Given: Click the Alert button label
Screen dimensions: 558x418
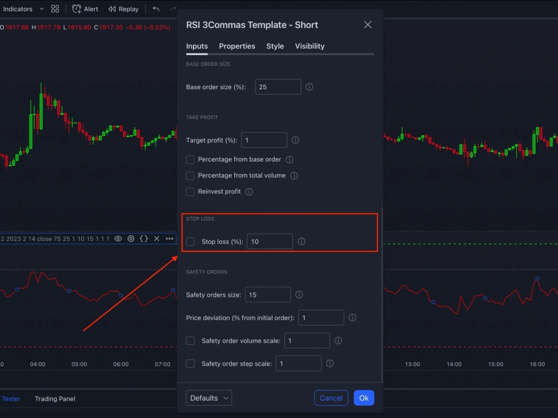Looking at the screenshot, I should pos(91,9).
